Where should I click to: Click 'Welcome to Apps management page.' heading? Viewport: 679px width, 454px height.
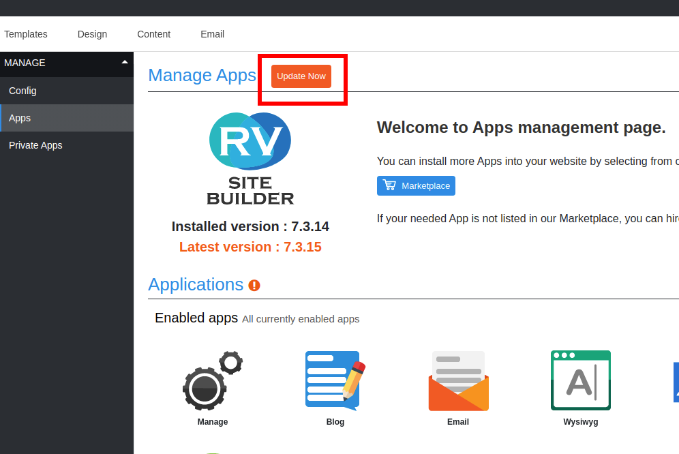(522, 127)
